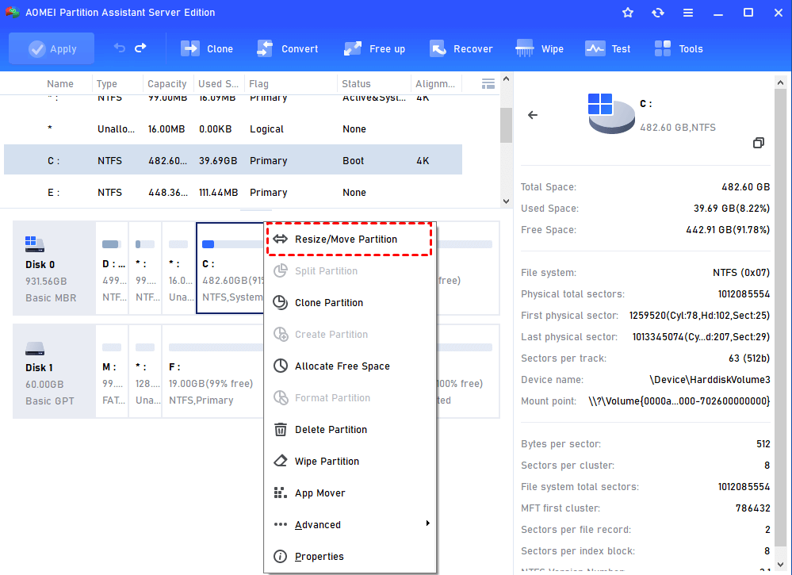792x575 pixels.
Task: Click the back arrow in properties panel
Action: tap(533, 115)
